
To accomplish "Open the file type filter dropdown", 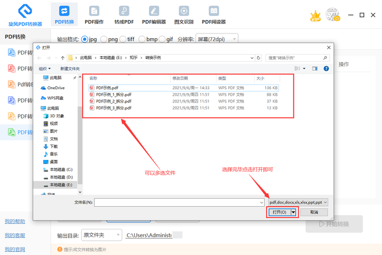I will (298, 202).
